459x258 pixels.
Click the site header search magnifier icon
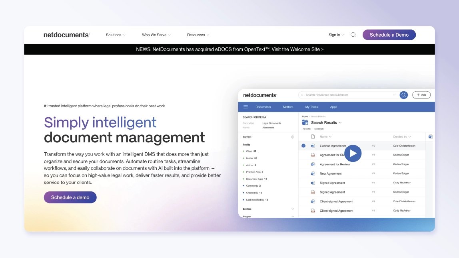coord(353,35)
